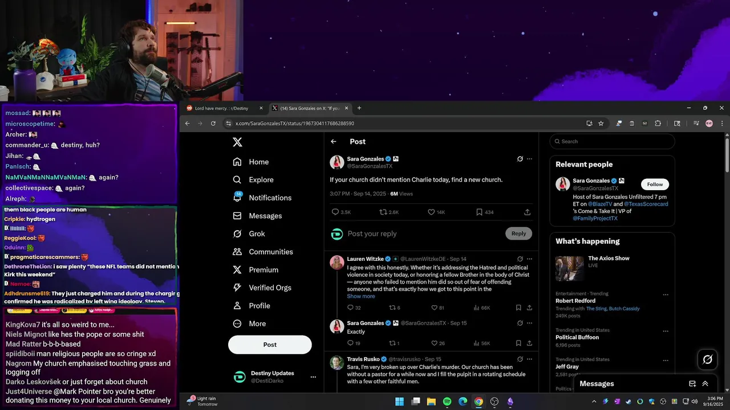Like the main post with 14K likes
The width and height of the screenshot is (730, 410).
[431, 212]
